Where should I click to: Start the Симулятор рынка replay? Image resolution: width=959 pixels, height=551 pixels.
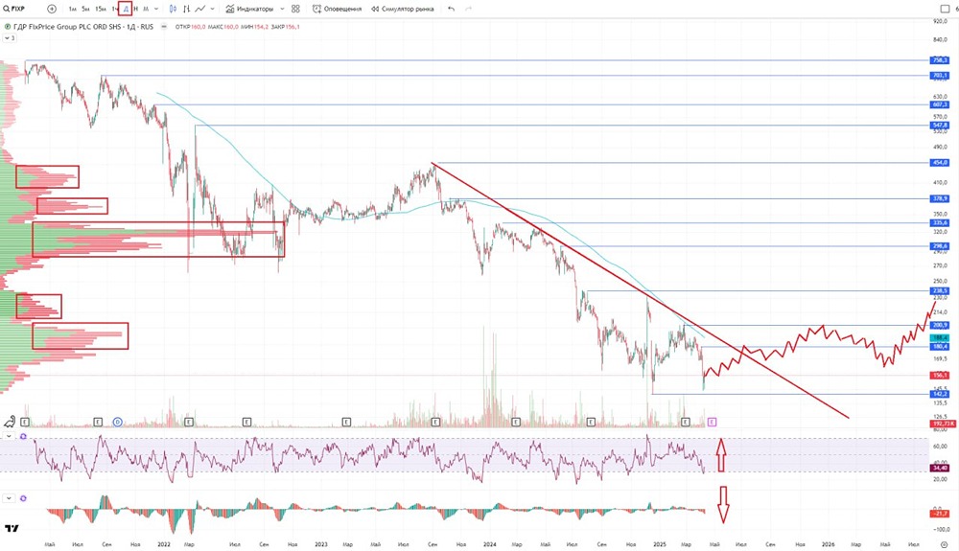point(403,10)
